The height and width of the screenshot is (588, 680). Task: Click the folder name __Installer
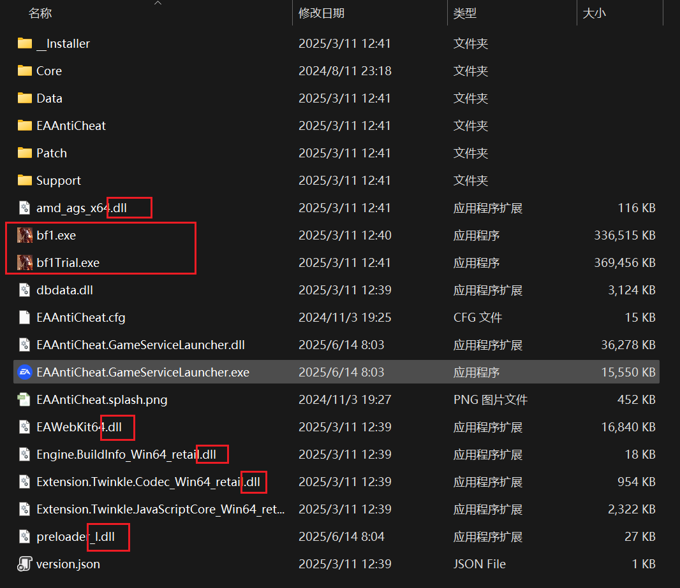tap(63, 44)
